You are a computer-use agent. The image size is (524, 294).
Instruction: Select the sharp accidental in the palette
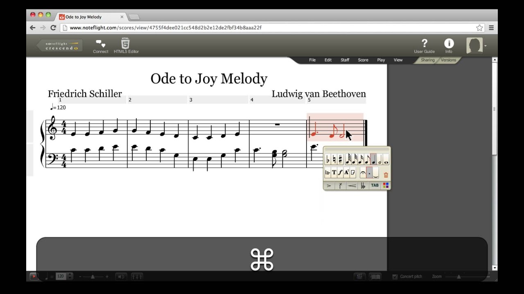point(340,159)
